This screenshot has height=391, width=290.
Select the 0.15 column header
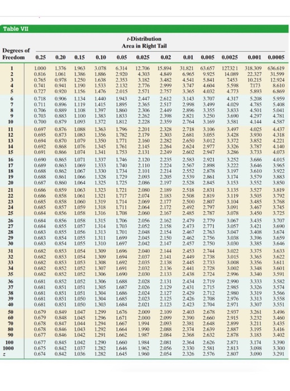point(79,58)
